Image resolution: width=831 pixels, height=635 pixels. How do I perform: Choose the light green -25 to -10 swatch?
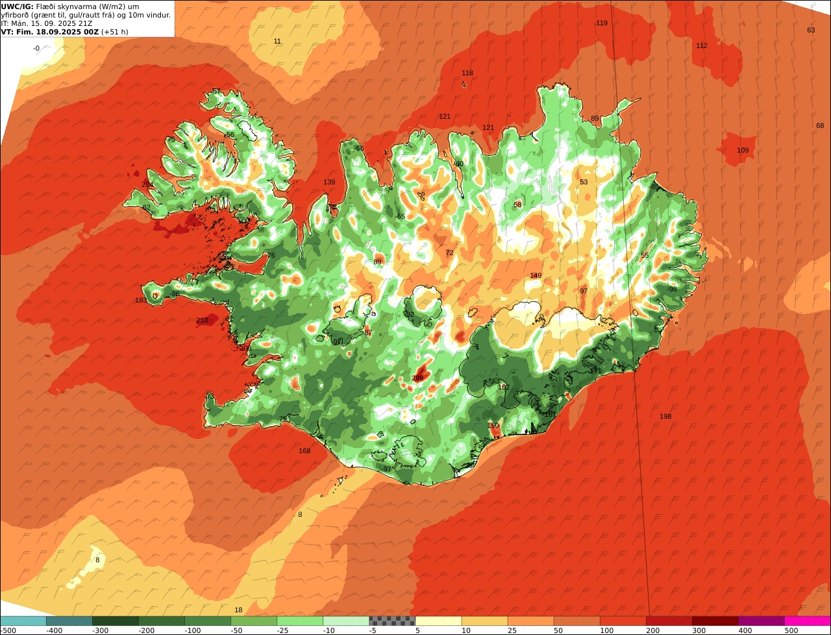[x=300, y=621]
